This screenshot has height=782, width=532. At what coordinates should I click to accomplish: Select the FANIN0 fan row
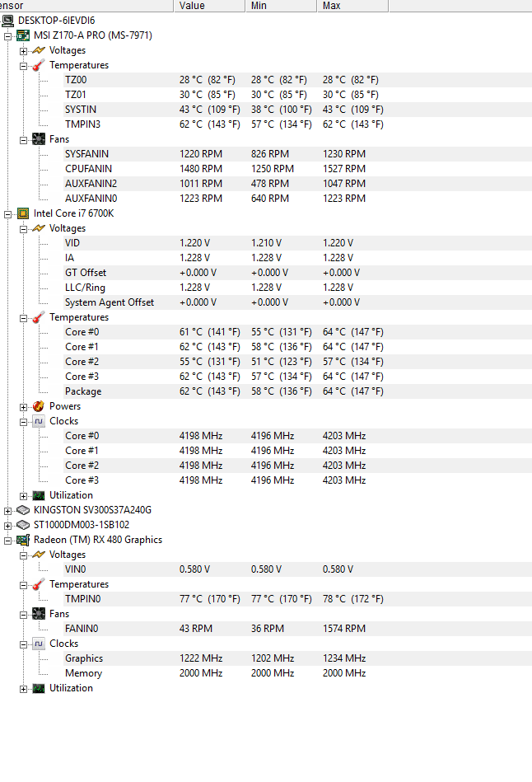[298, 629]
